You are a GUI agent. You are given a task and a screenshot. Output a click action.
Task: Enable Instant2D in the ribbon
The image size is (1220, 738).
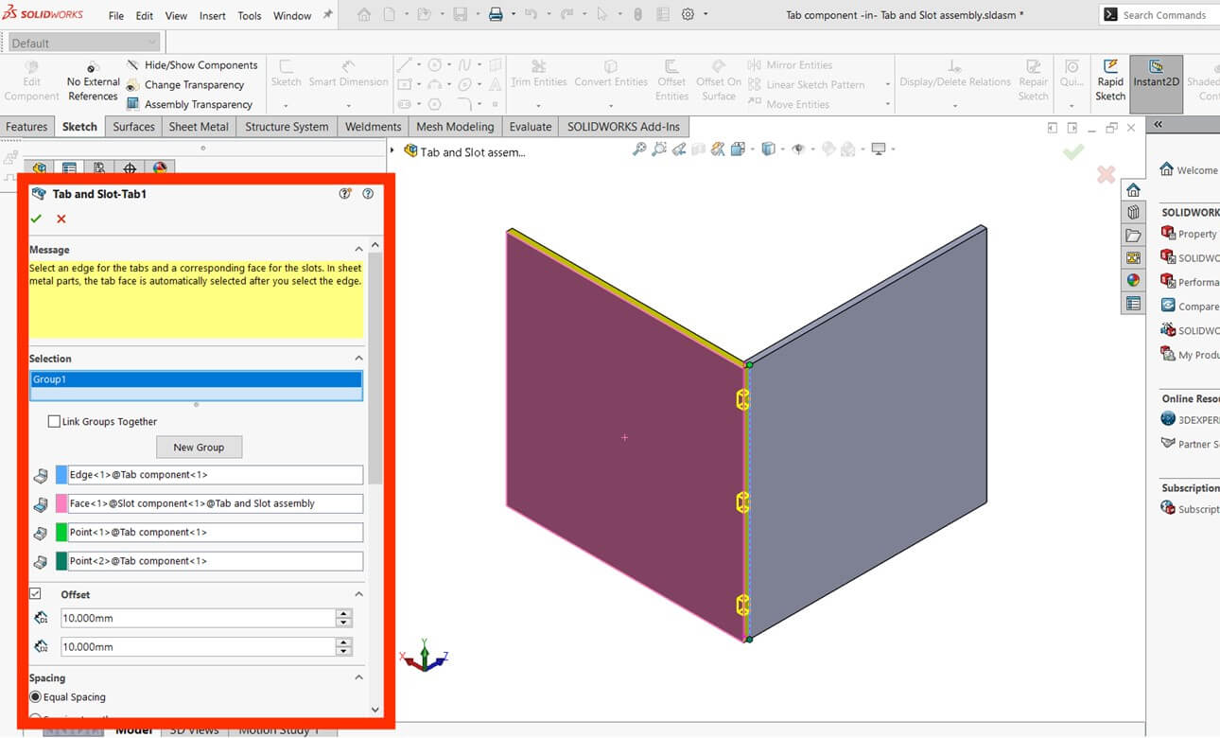[x=1156, y=81]
